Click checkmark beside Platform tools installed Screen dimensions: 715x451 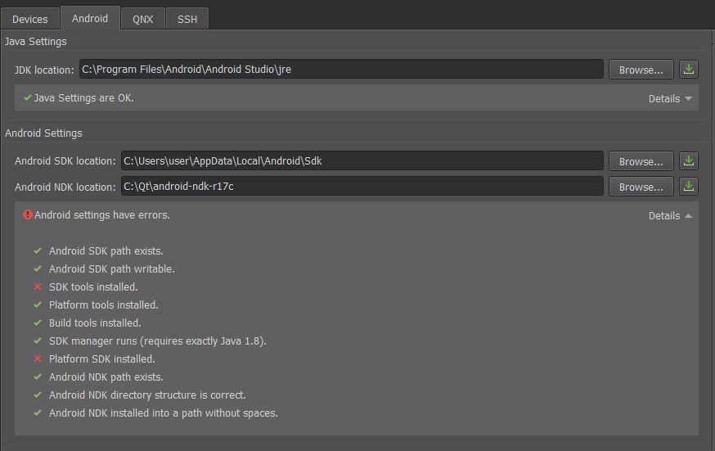click(x=38, y=304)
